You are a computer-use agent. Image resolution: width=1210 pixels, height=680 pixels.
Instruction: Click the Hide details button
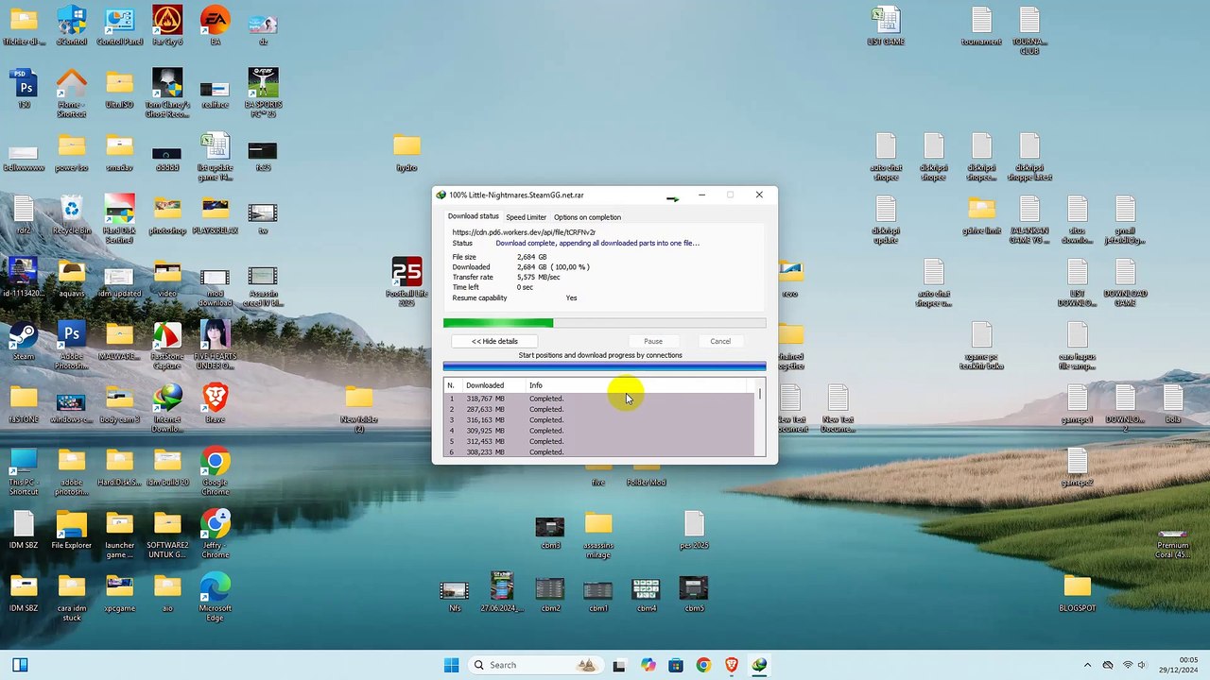pos(494,341)
